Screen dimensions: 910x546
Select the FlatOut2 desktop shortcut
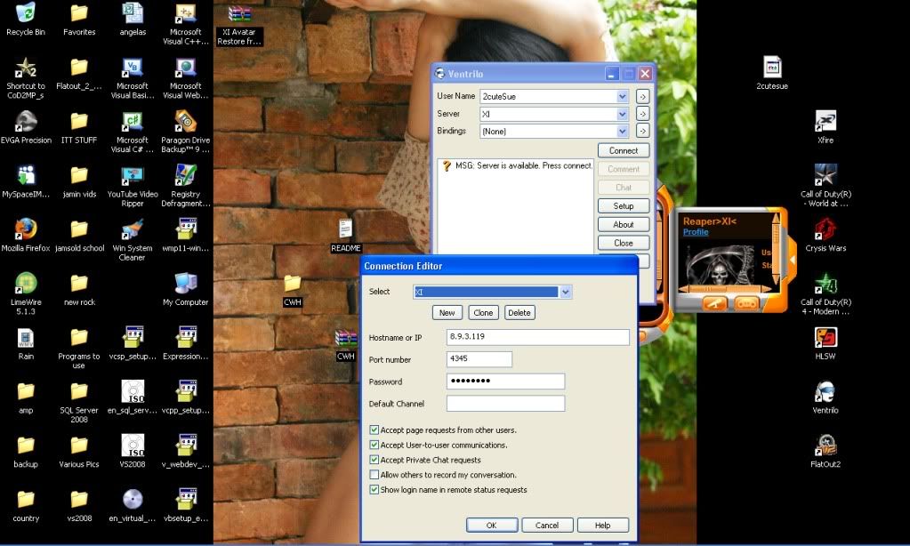point(825,451)
